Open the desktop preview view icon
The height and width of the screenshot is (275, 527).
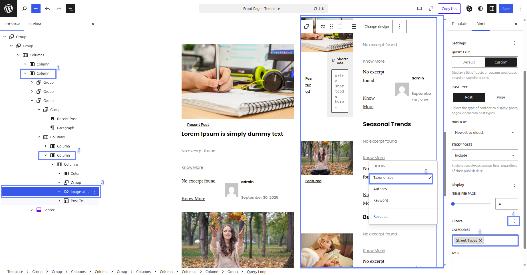pyautogui.click(x=419, y=9)
